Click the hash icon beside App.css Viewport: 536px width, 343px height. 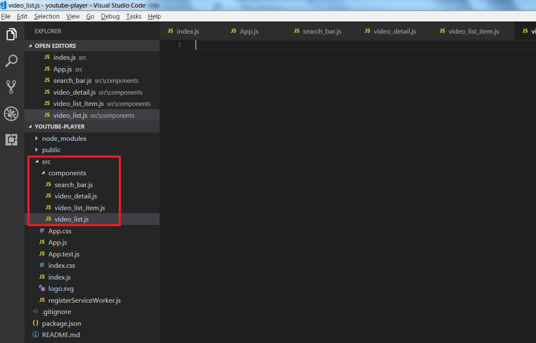coord(42,231)
